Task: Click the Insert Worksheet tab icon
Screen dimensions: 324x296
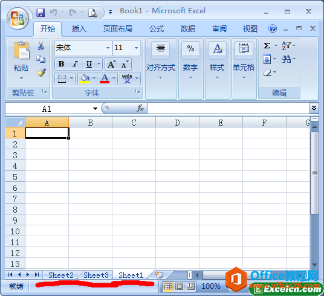Action: point(159,275)
